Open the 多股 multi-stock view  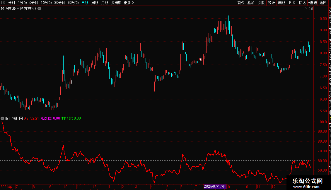(261, 3)
